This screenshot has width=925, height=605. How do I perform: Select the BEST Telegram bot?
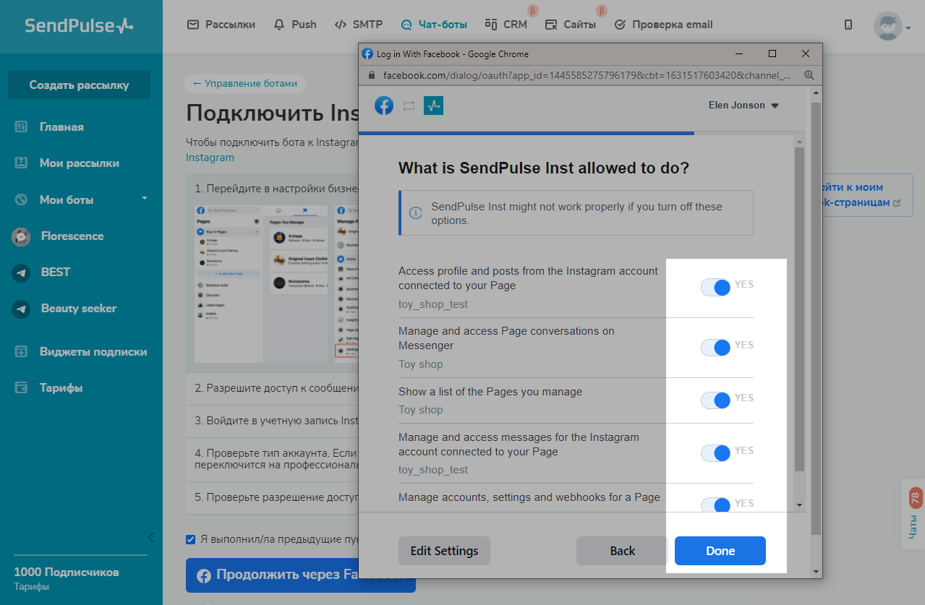click(x=56, y=272)
